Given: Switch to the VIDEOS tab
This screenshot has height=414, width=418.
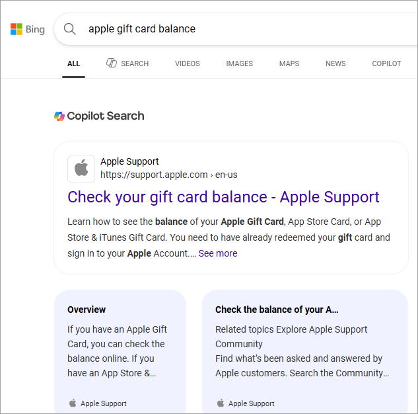Looking at the screenshot, I should [187, 64].
